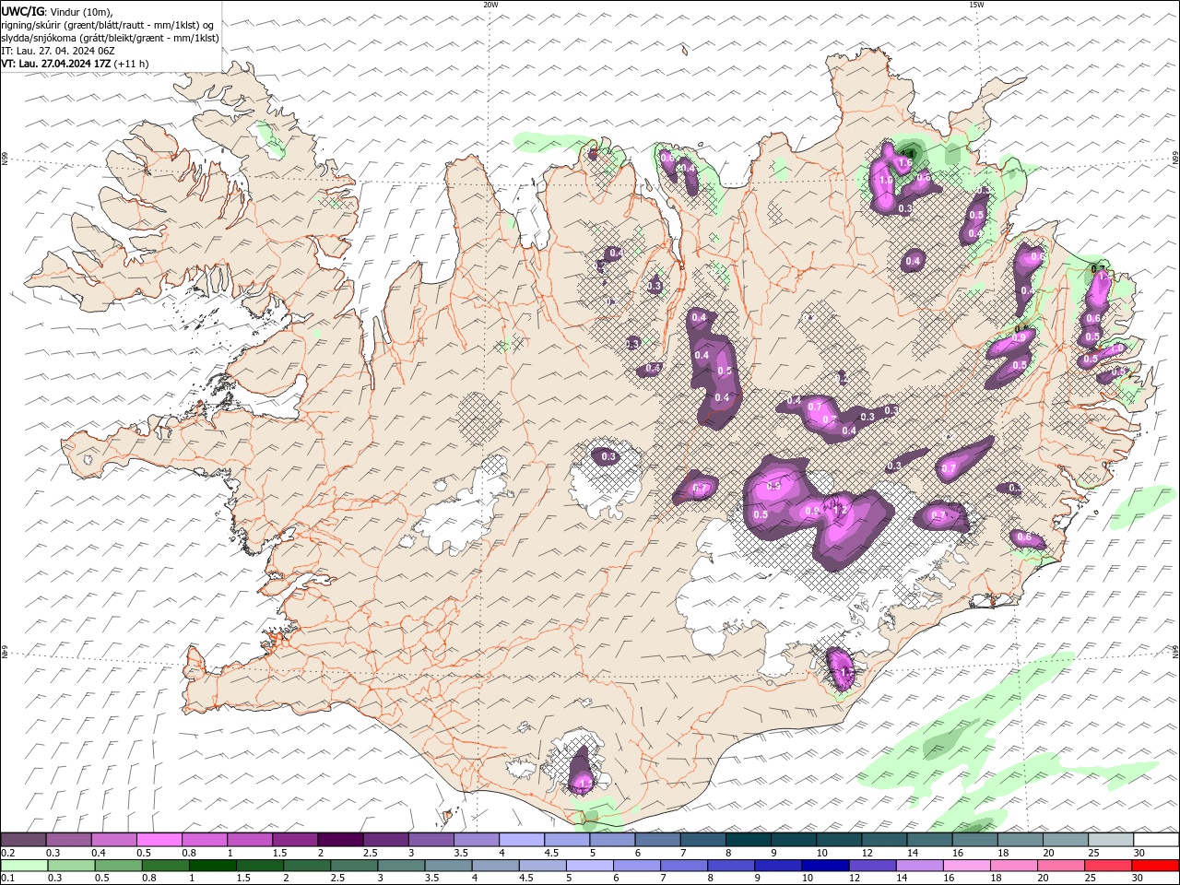Screen dimensions: 1180x885
Task: Click the 'Vindur (10m),' header label
Action: [81, 11]
